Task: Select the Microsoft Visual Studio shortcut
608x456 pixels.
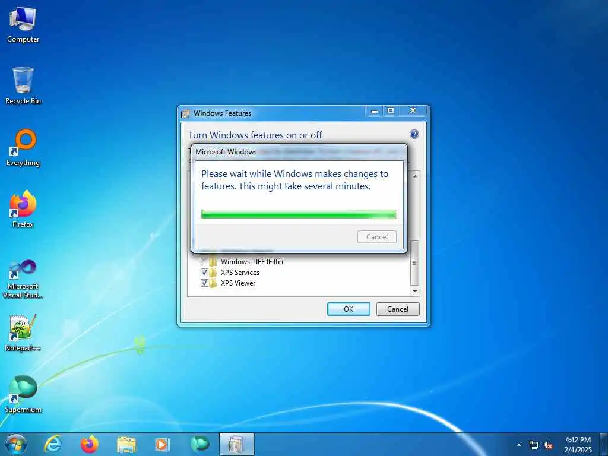Action: click(x=23, y=279)
